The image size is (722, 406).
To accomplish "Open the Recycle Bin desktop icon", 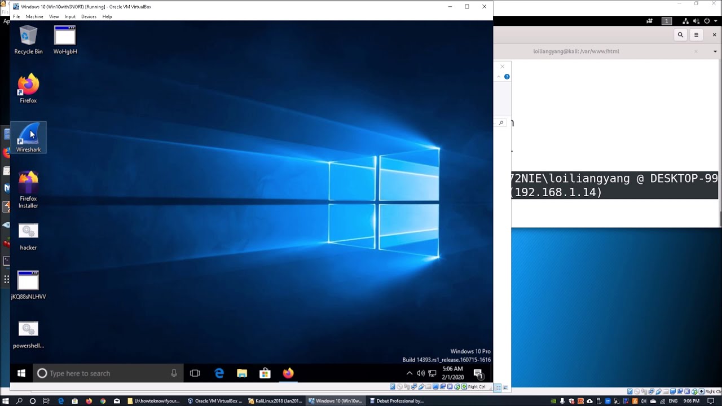I will 28,40.
